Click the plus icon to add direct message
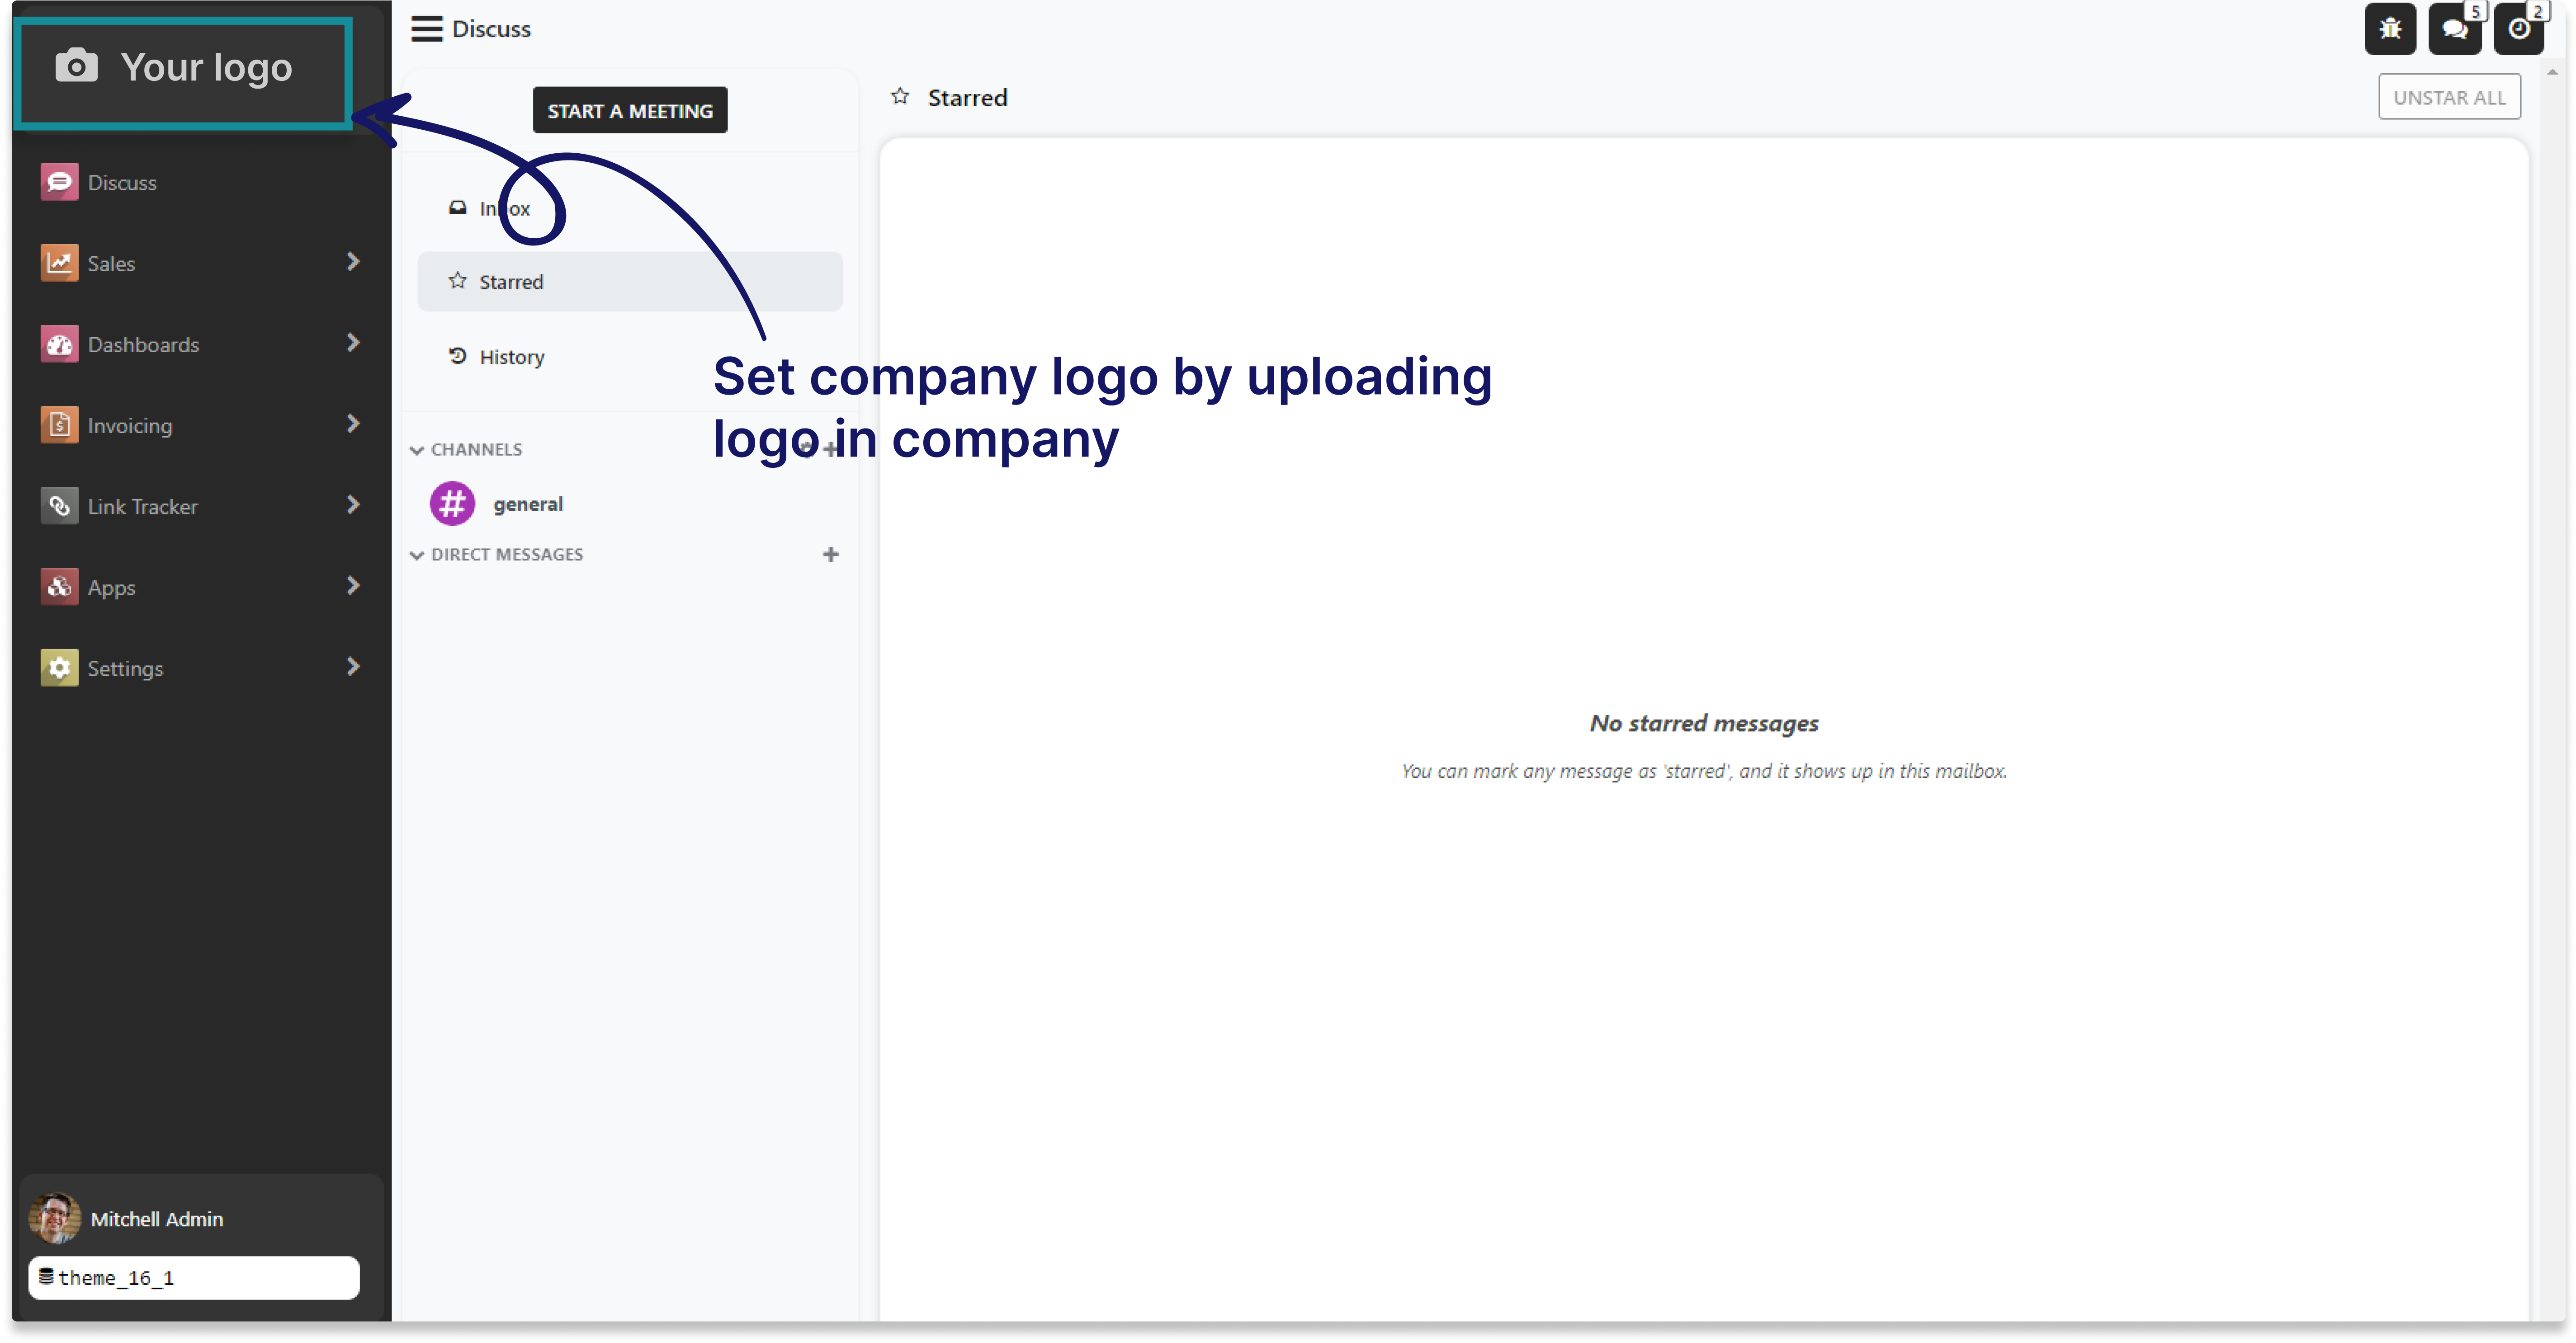Image resolution: width=2576 pixels, height=1343 pixels. [x=830, y=554]
